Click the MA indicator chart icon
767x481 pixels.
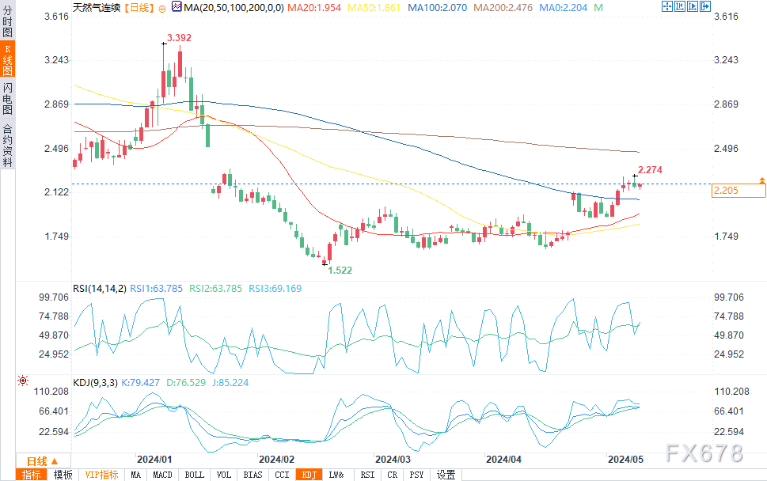(177, 7)
